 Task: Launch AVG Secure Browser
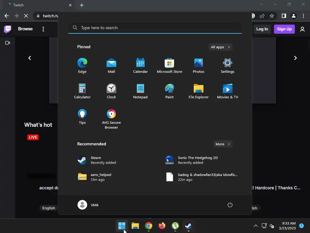(111, 119)
